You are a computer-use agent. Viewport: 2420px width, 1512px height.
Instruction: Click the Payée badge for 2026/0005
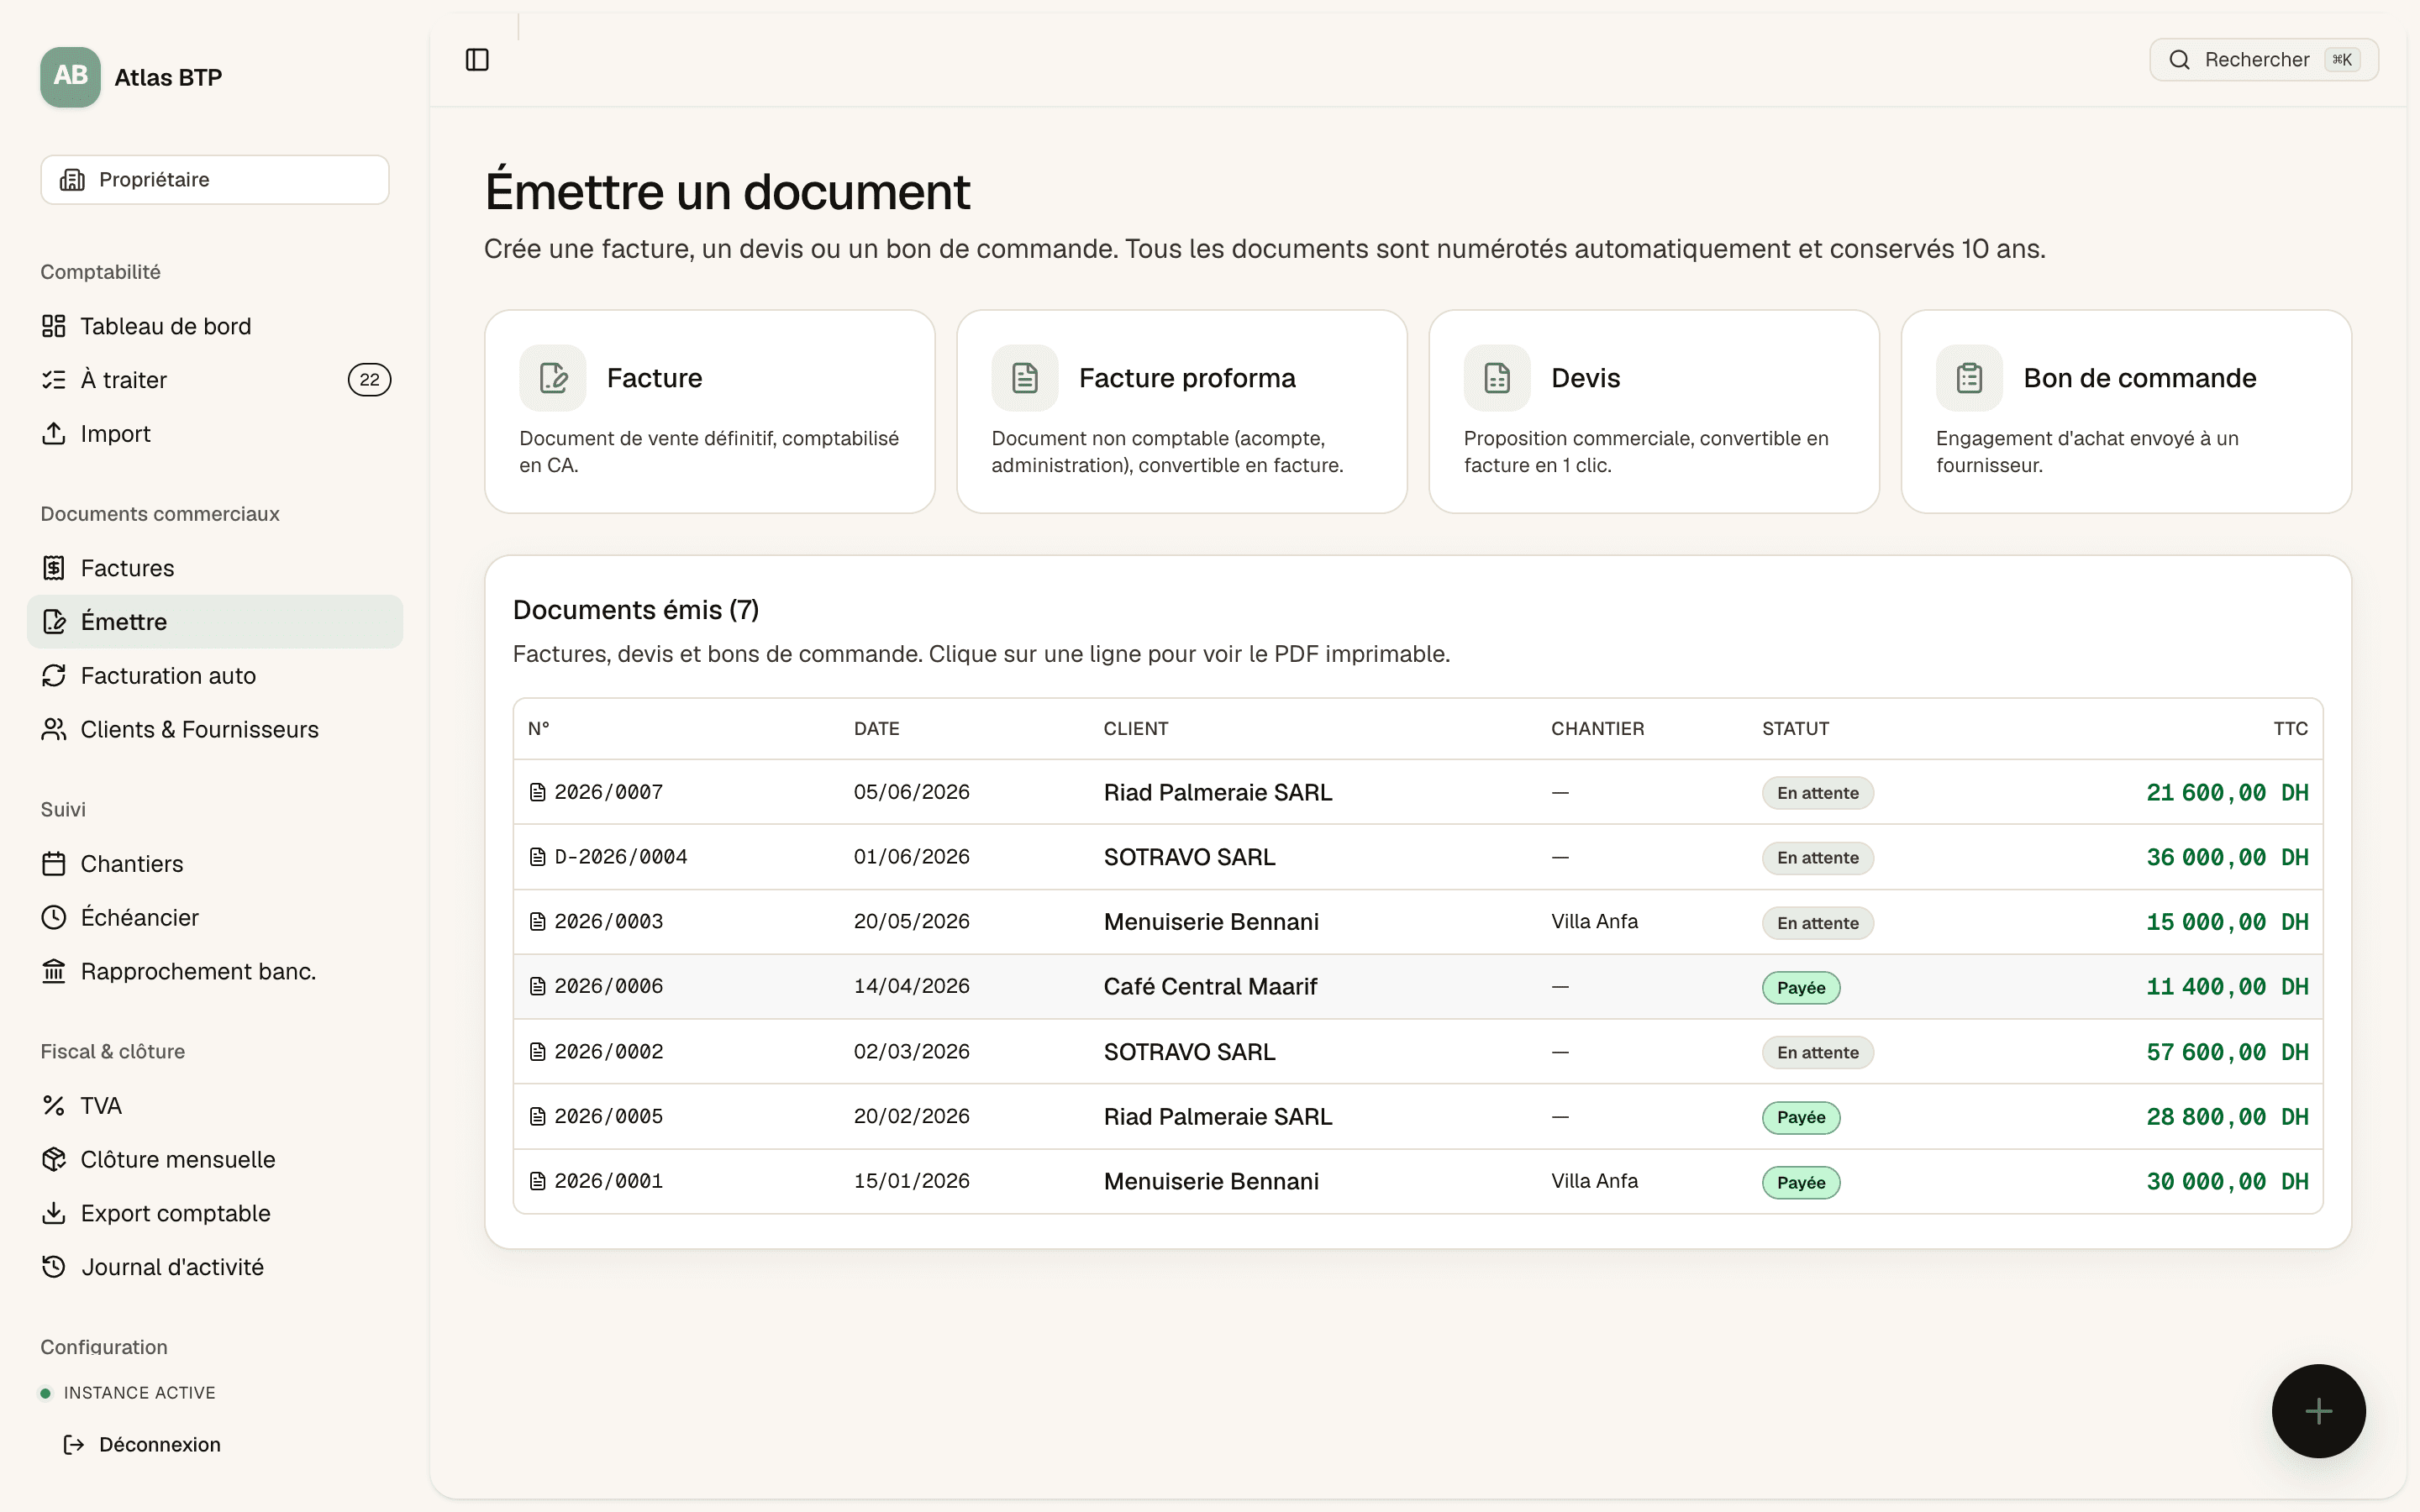(1801, 1117)
